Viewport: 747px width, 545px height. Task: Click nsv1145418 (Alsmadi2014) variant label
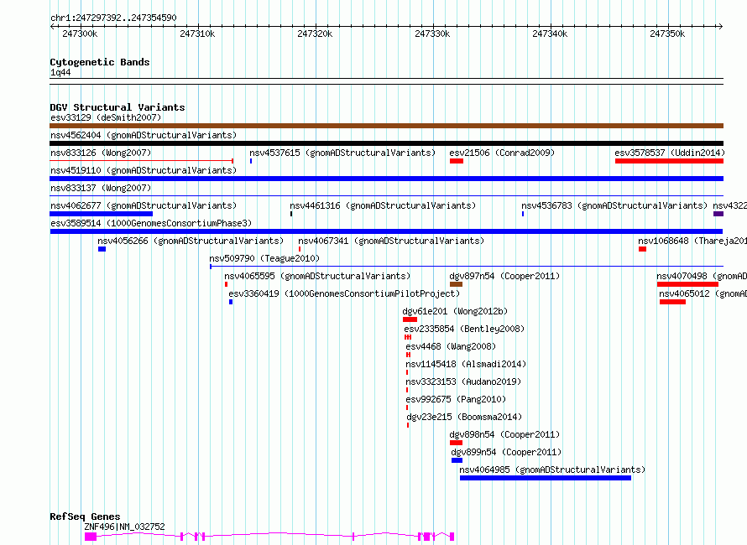coord(466,364)
